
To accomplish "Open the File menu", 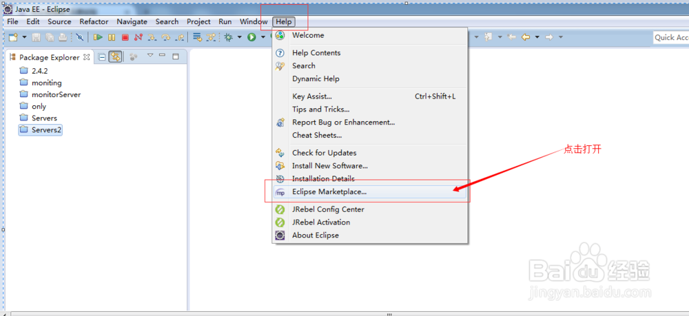I will point(12,21).
